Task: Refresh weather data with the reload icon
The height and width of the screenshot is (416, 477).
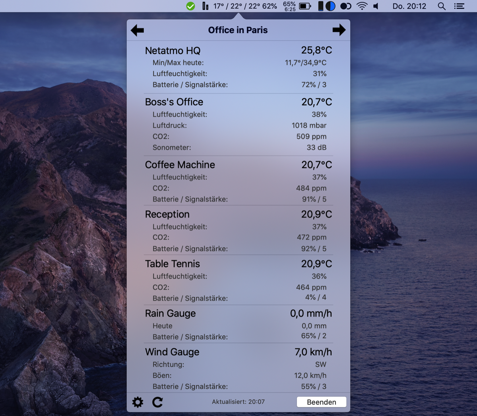Action: [158, 402]
